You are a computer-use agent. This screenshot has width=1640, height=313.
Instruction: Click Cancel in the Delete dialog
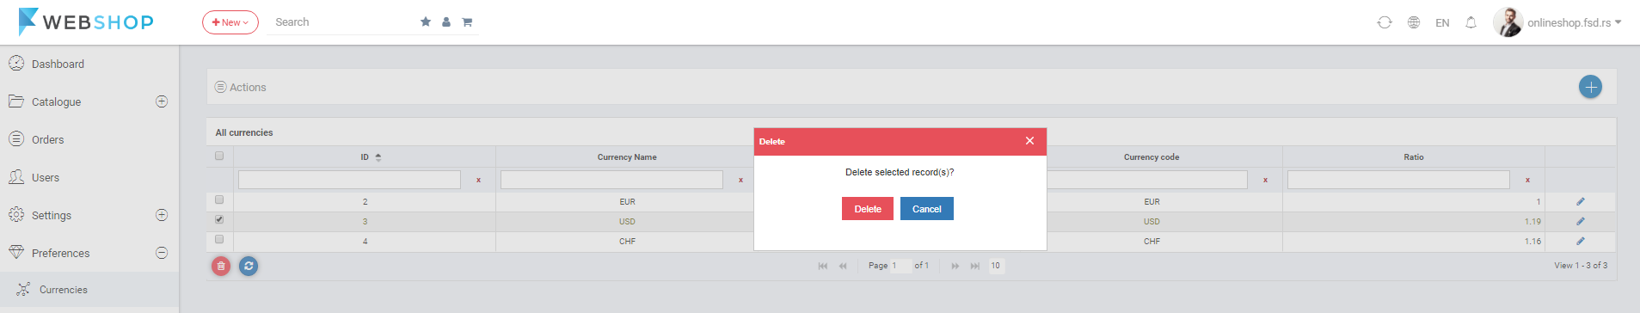pyautogui.click(x=927, y=209)
